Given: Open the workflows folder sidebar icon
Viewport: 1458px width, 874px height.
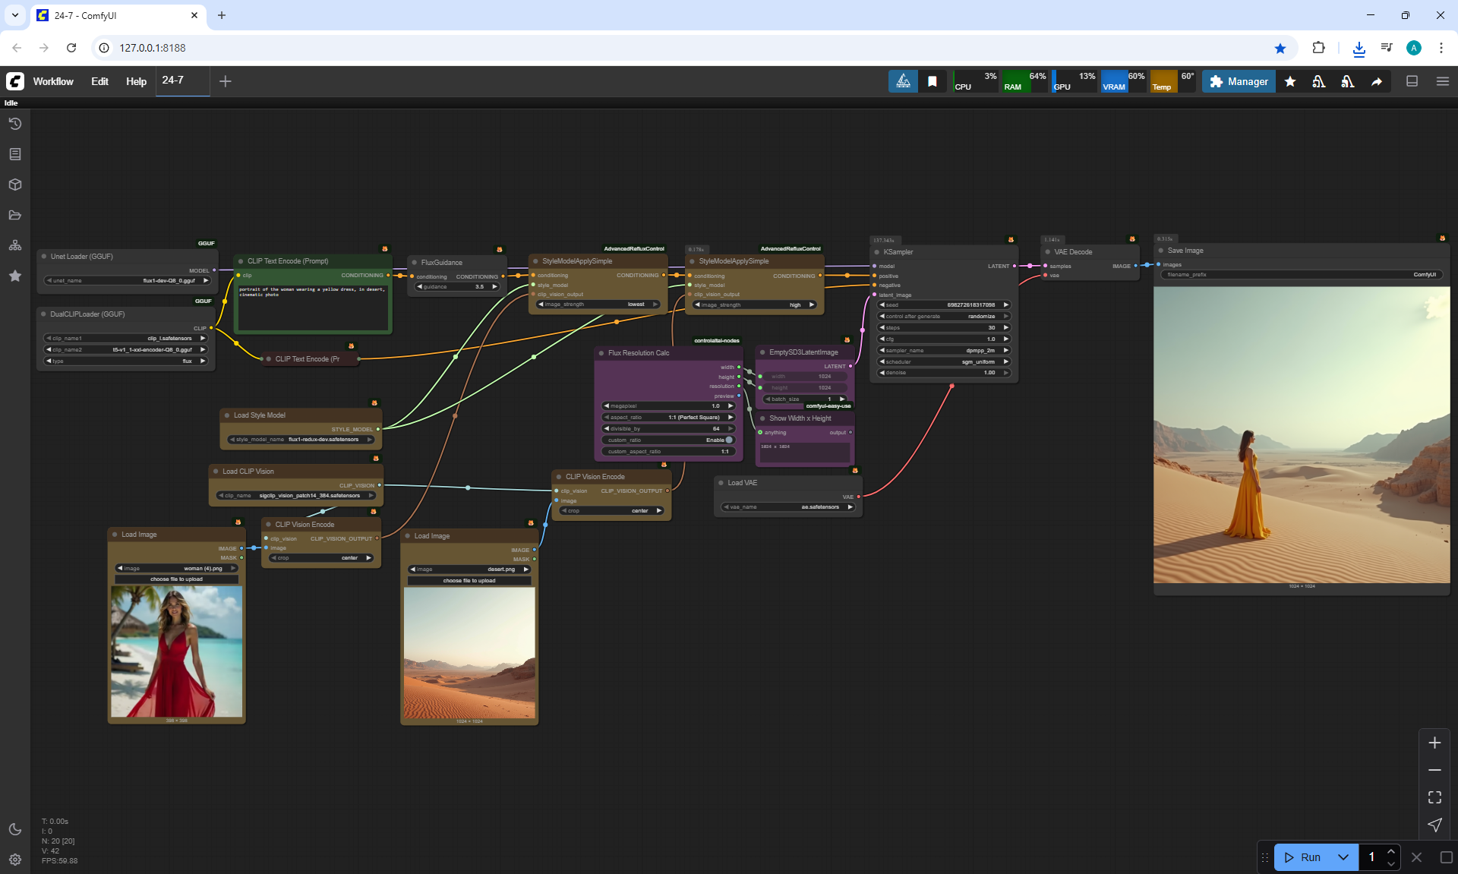Looking at the screenshot, I should coord(14,215).
